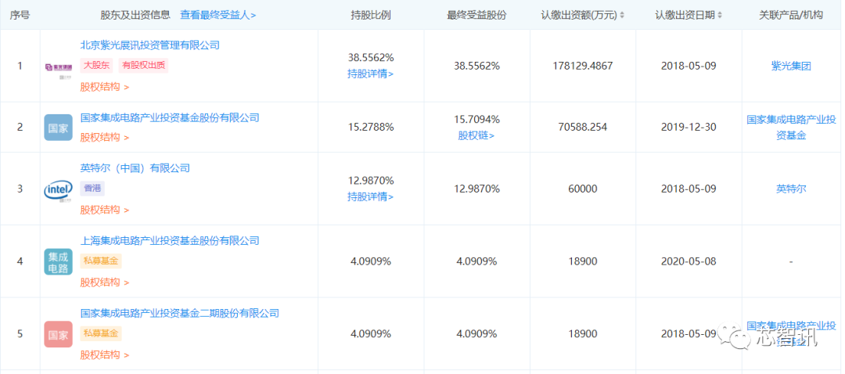Expand 股权结构 for 英特尔（中国）
This screenshot has height=374, width=845.
105,210
